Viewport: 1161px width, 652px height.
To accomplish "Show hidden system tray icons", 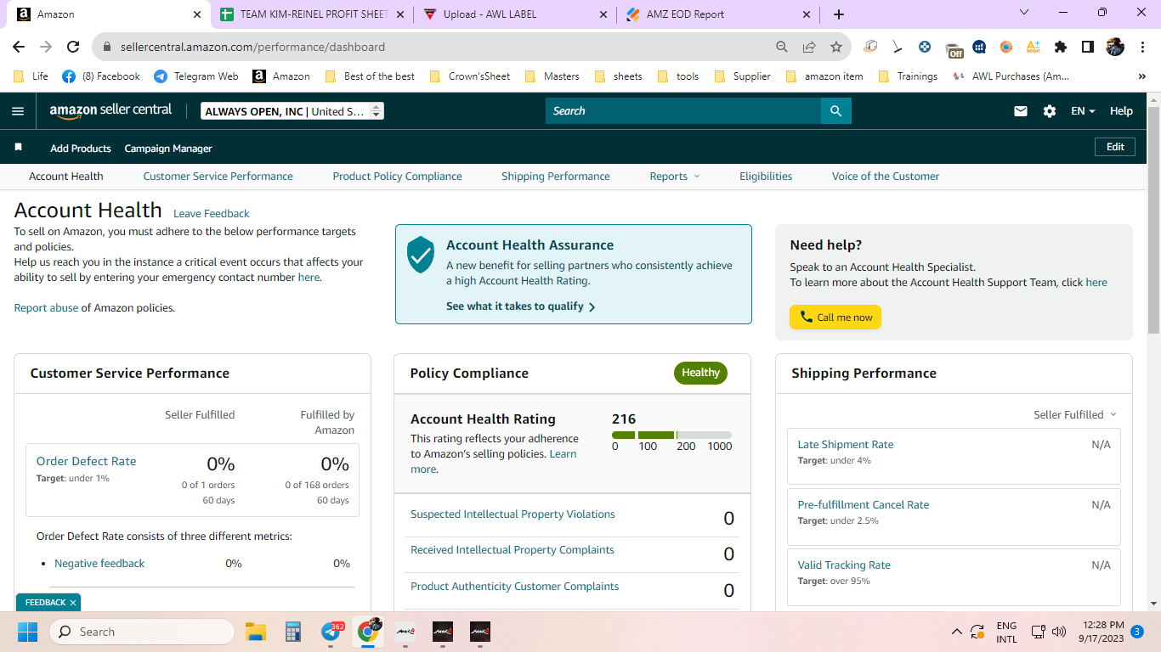I will [956, 632].
